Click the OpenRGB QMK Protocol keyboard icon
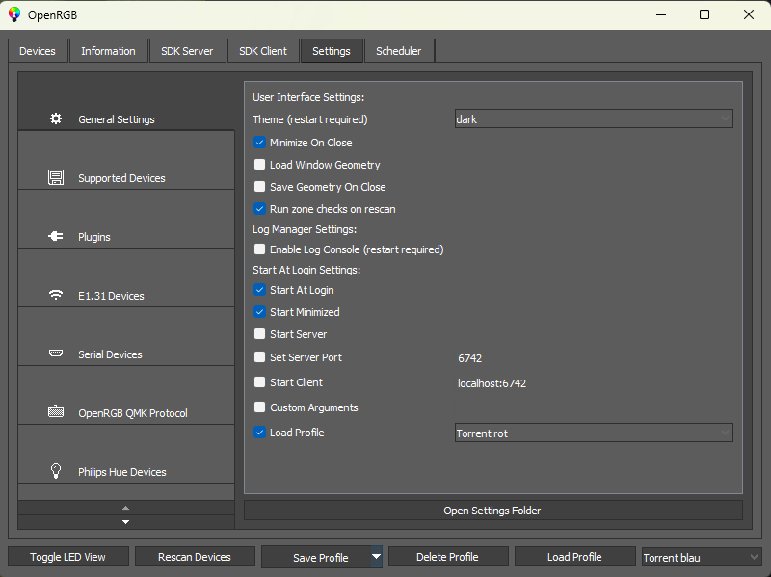 click(x=56, y=411)
